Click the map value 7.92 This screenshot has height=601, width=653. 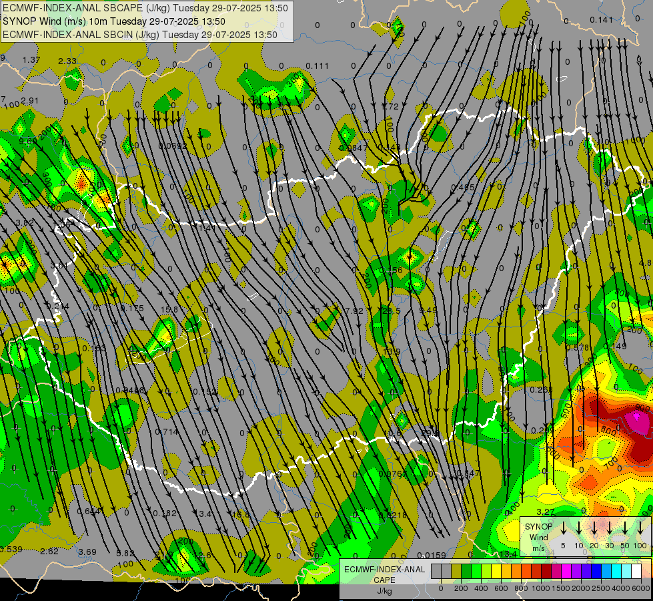point(354,311)
